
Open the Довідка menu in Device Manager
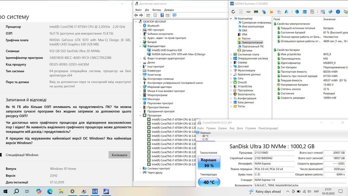tap(169, 10)
